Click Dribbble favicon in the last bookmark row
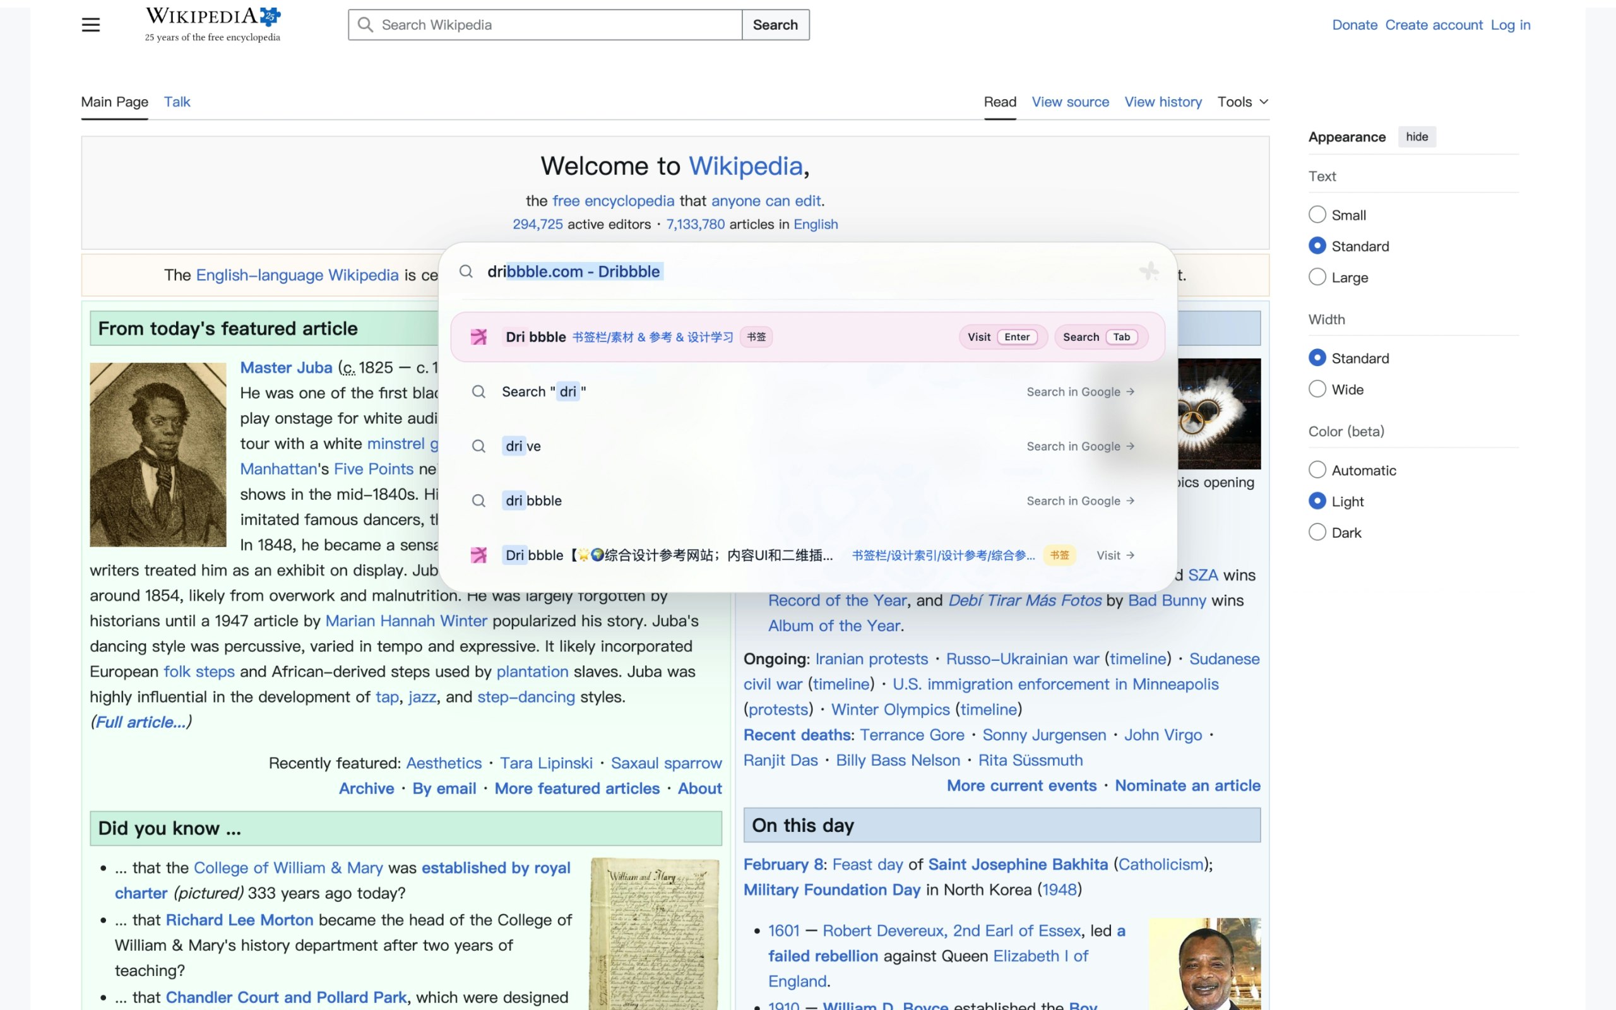Screen dimensions: 1616x1010 pyautogui.click(x=478, y=555)
